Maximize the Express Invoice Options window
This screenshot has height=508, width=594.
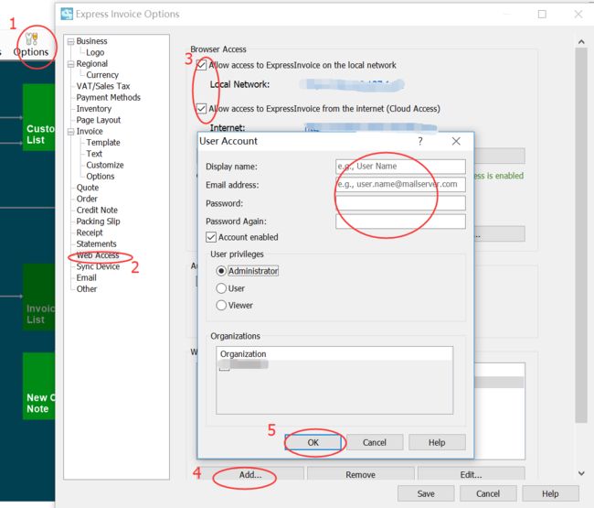coord(542,15)
